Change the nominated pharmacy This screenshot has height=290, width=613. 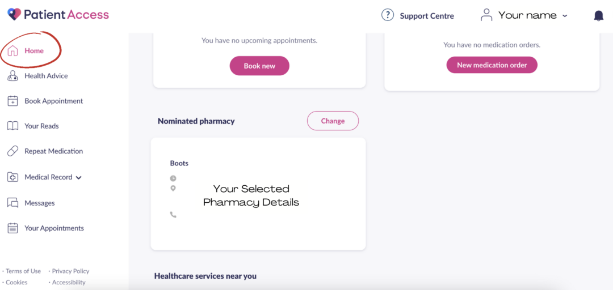[x=333, y=121]
